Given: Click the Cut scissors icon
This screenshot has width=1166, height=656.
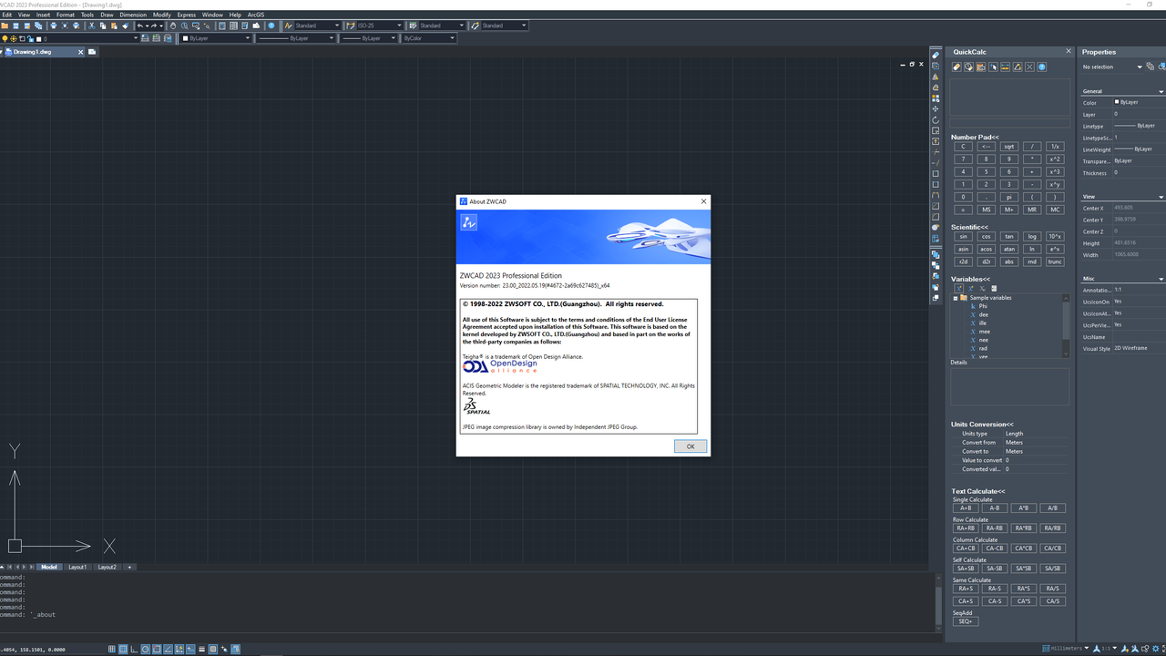Looking at the screenshot, I should click(91, 26).
